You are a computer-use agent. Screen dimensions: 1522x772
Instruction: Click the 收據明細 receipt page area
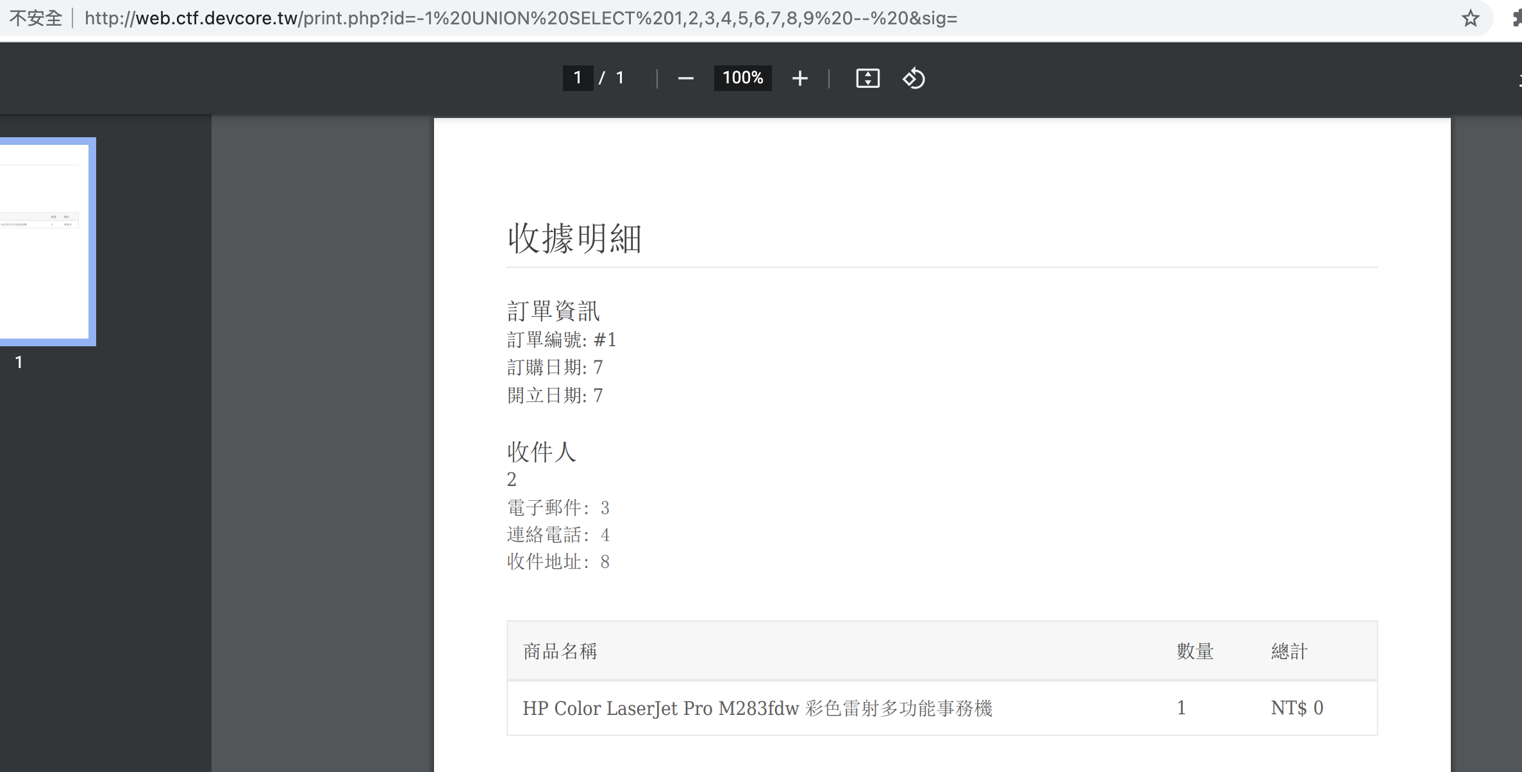575,240
